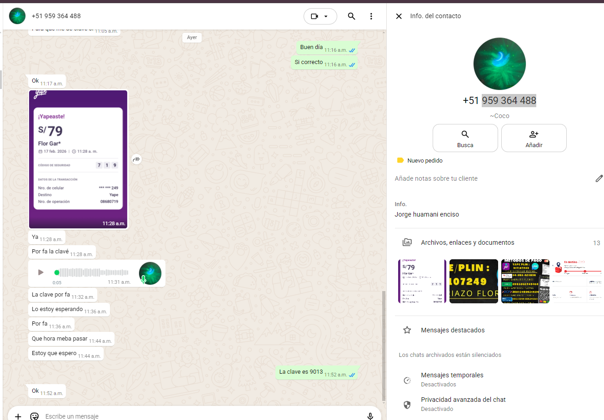Image resolution: width=604 pixels, height=420 pixels.
Task: Click the Añadir contact button
Action: point(534,138)
